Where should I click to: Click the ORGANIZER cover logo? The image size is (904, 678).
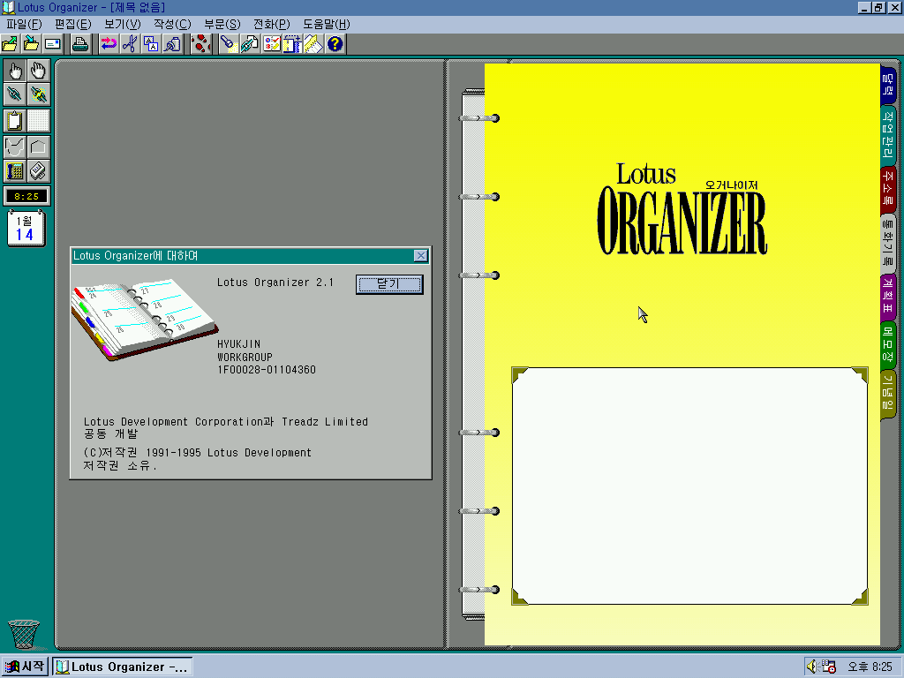682,222
